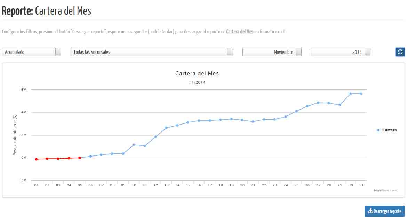
Task: Click the red data point for day 01
Action: pos(37,159)
